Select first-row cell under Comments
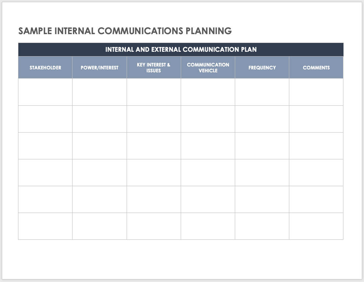The image size is (364, 282). [316, 92]
